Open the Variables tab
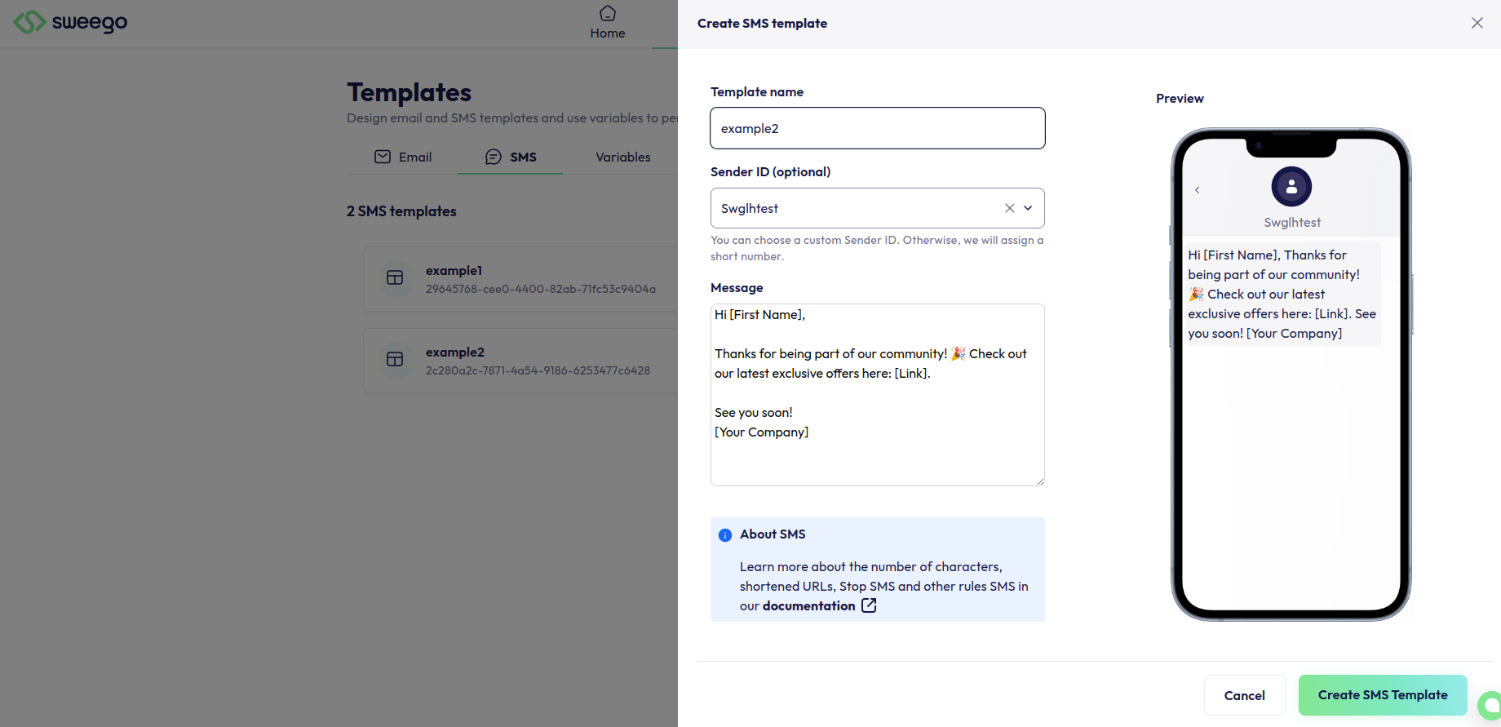 point(622,157)
